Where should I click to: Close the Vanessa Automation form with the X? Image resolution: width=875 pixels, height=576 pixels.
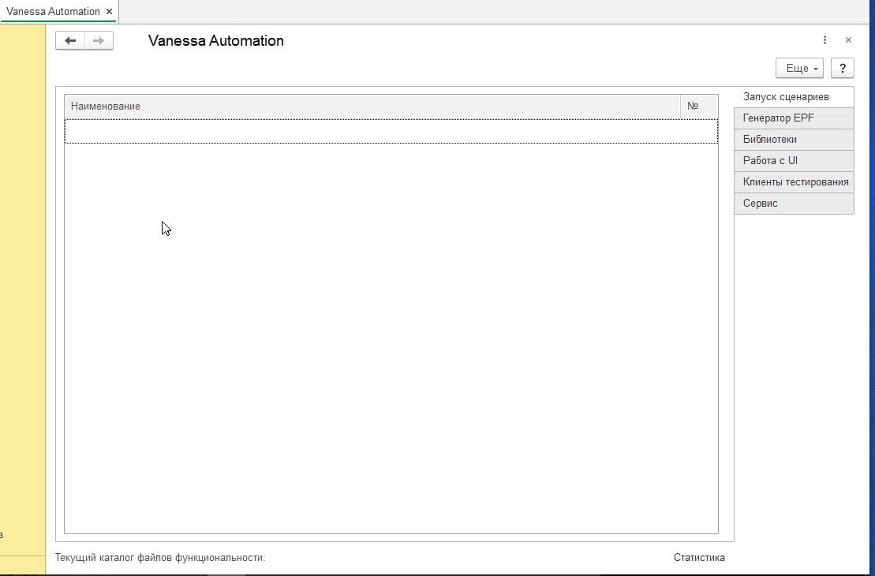click(x=848, y=40)
